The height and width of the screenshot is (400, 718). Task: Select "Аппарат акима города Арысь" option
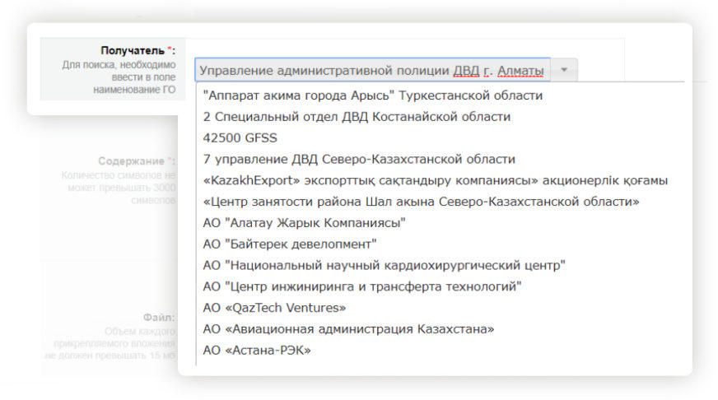[x=372, y=95]
